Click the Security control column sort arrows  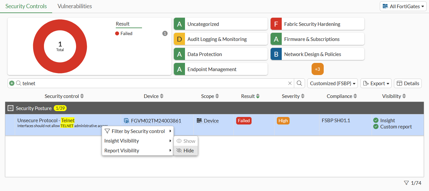pyautogui.click(x=82, y=96)
